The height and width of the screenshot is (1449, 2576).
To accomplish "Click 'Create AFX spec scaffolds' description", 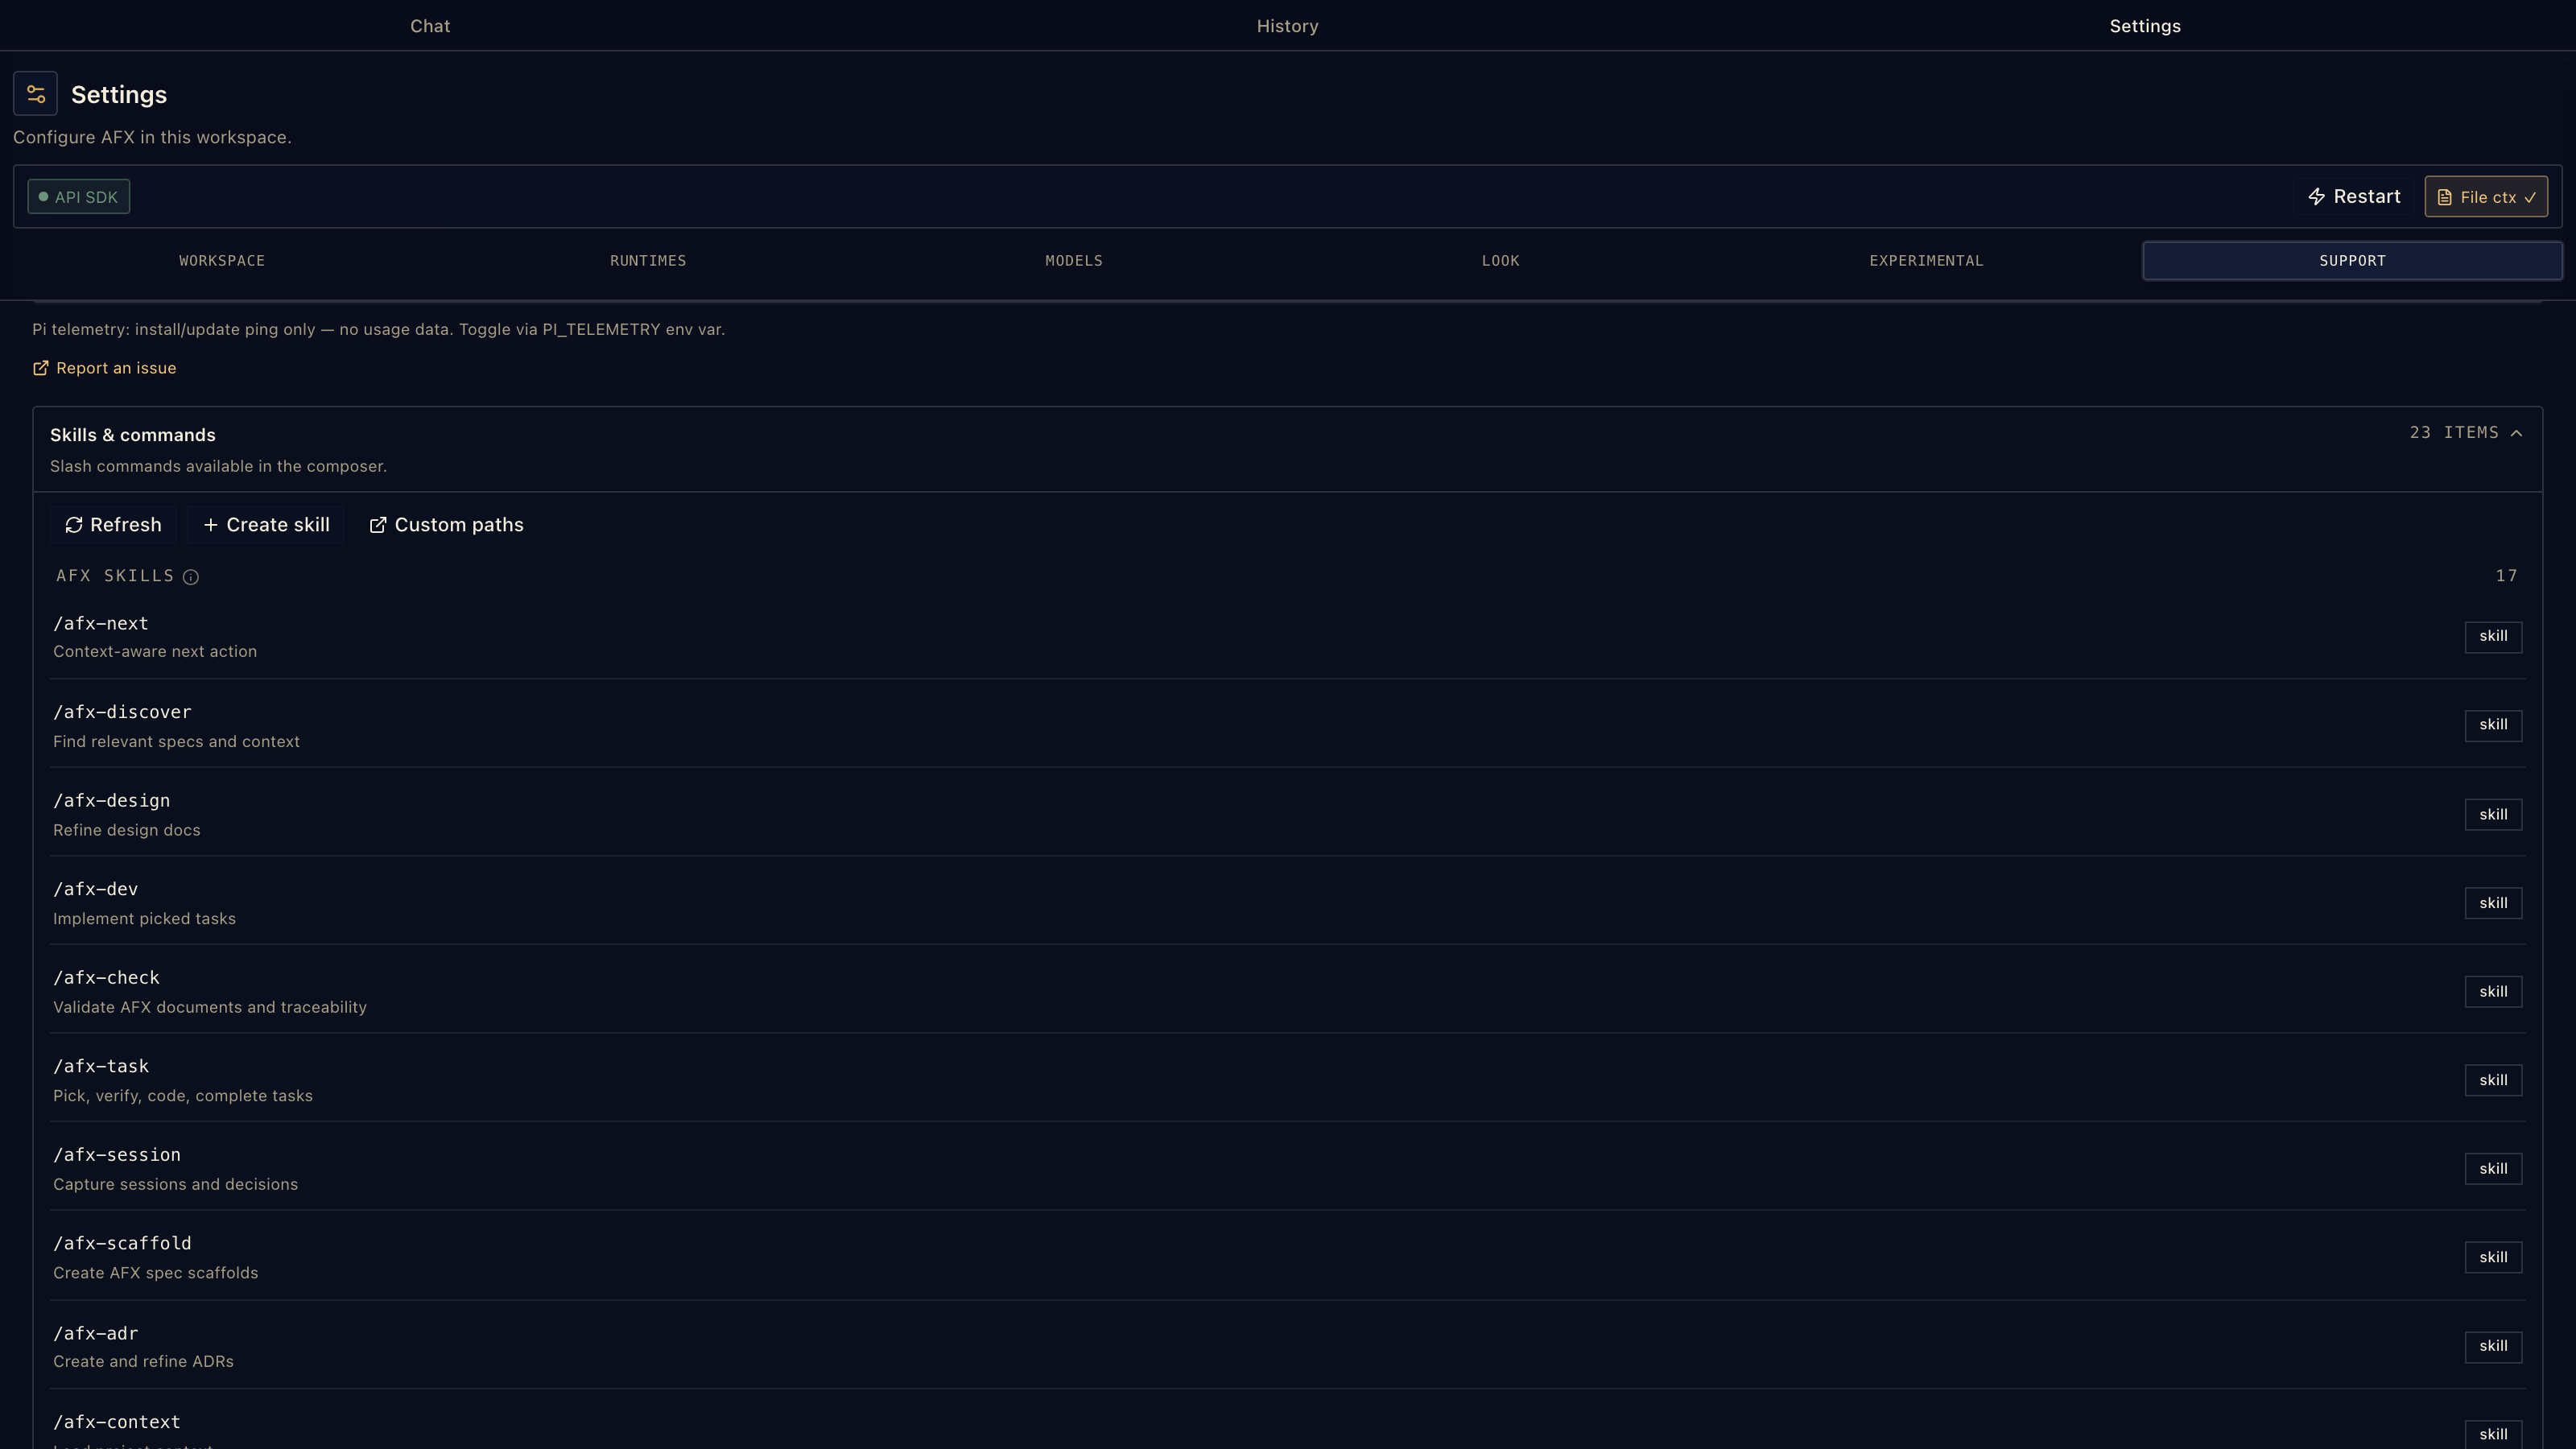I will pyautogui.click(x=155, y=1273).
